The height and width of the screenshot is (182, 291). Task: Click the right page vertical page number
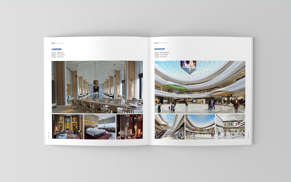click(248, 135)
